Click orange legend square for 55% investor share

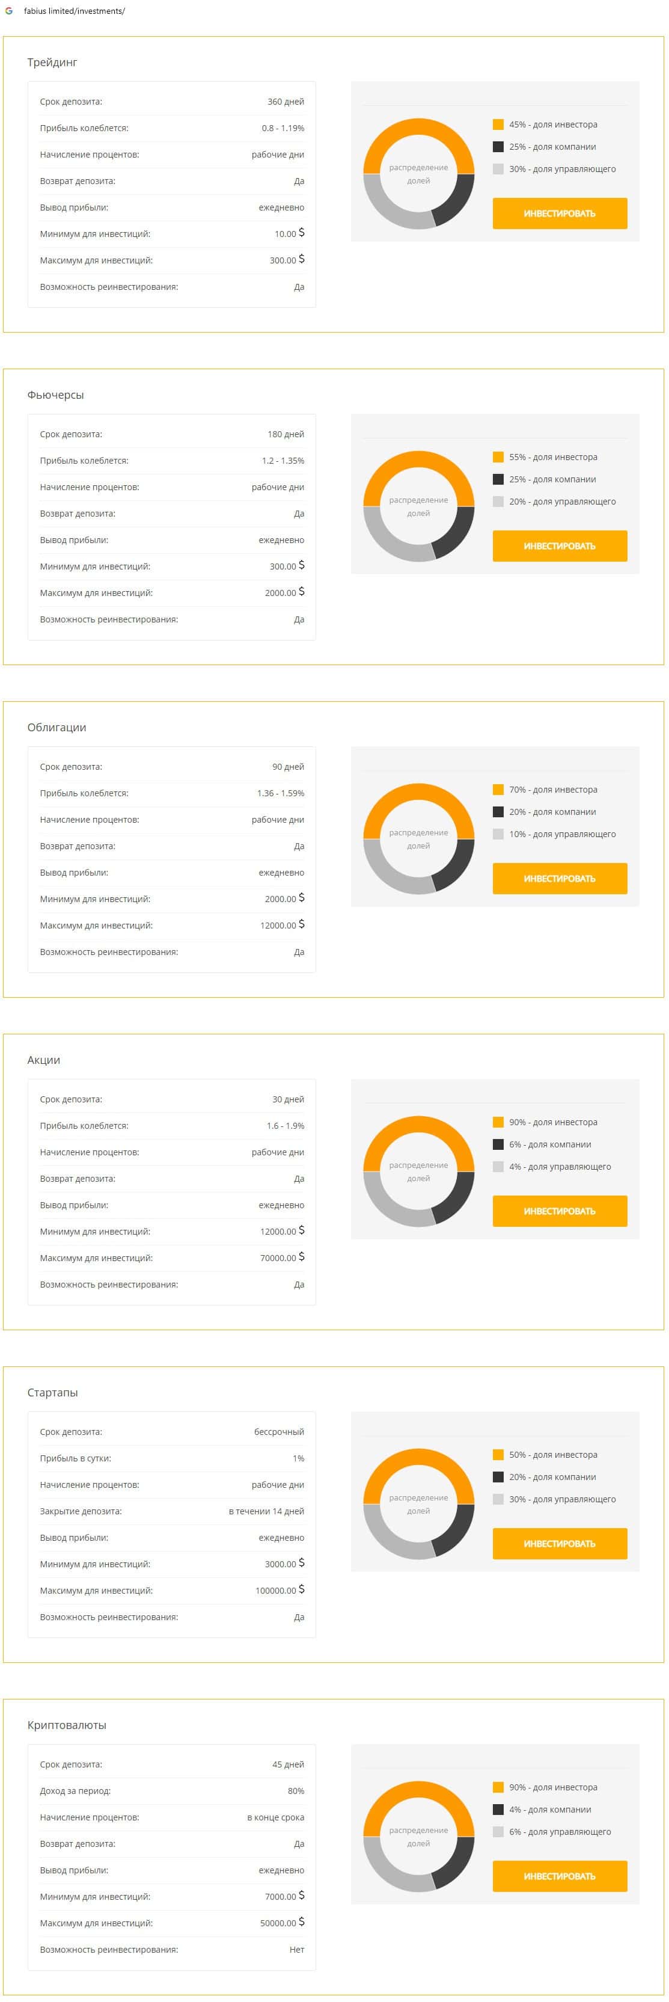click(498, 457)
